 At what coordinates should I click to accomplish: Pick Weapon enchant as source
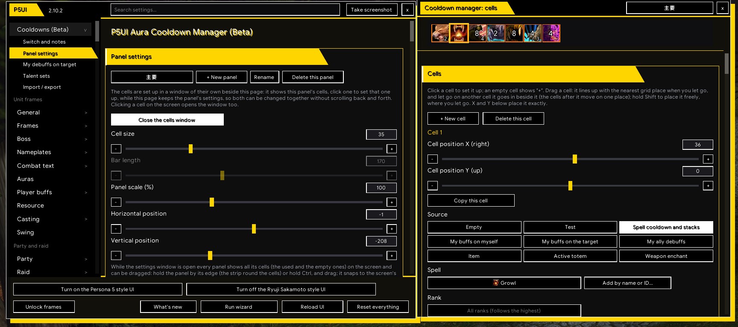[x=666, y=256]
